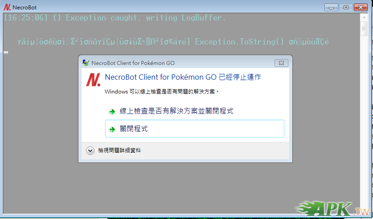The width and height of the screenshot is (373, 219).
Task: Click green arrow beside 線上檢查 option
Action: tap(112, 112)
